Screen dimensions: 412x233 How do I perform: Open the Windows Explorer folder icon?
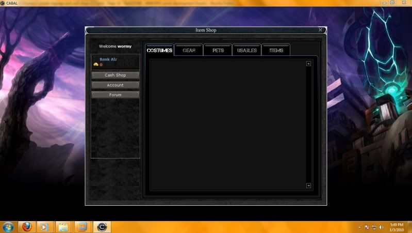pos(63,227)
